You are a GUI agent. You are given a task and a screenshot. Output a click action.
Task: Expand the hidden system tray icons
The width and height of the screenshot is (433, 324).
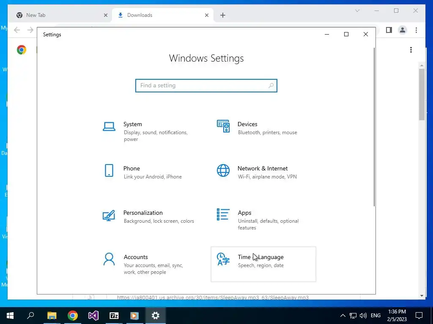click(x=343, y=316)
